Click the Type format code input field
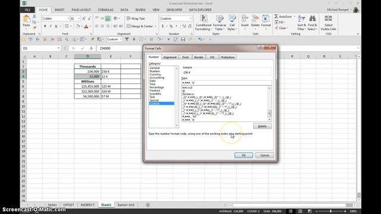The height and width of the screenshot is (214, 381). 226,83
